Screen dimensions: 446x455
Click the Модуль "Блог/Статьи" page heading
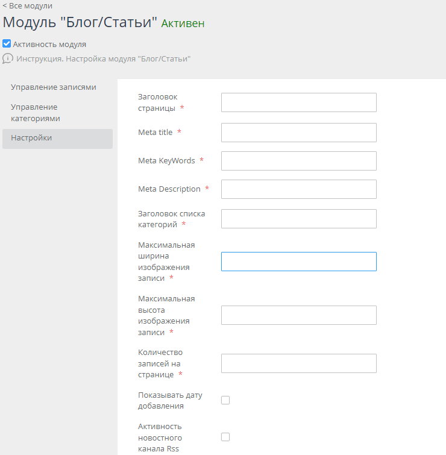coord(80,23)
